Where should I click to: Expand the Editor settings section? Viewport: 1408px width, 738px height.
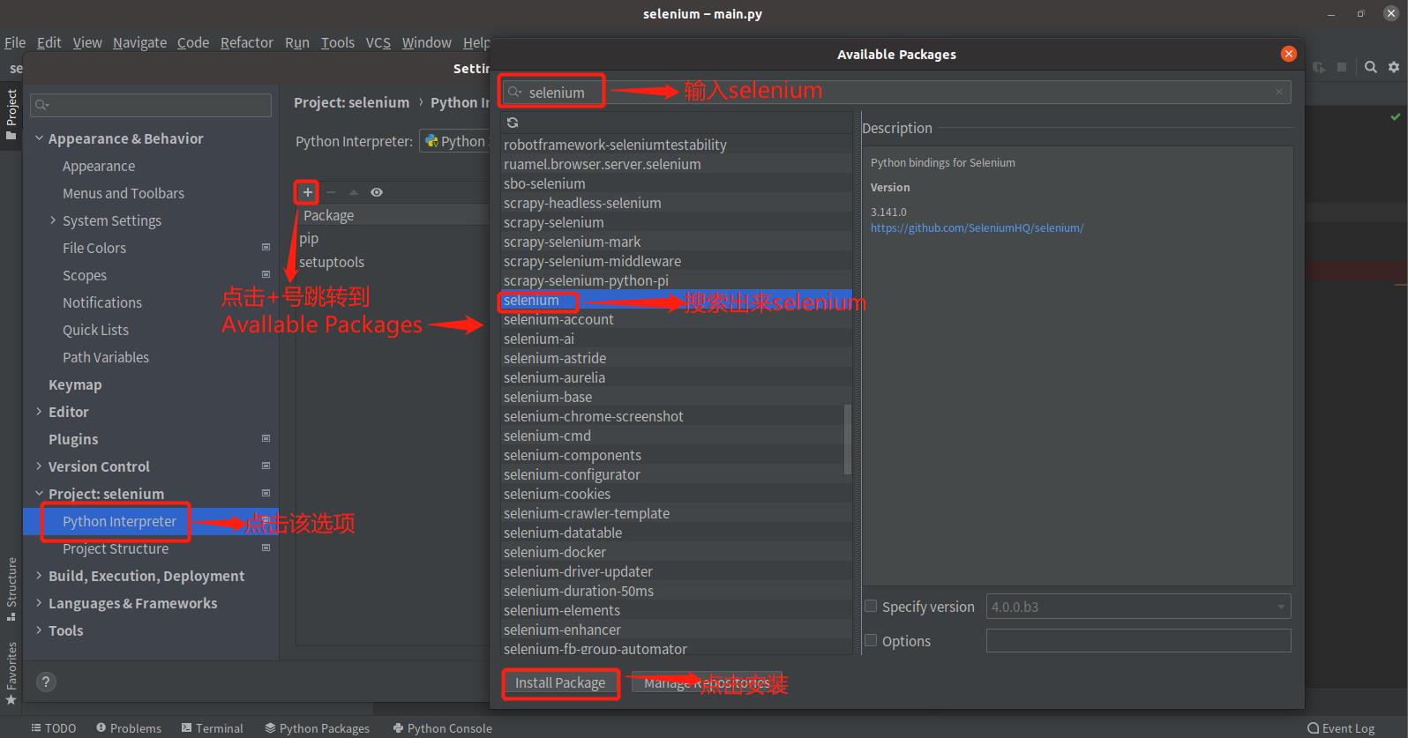pyautogui.click(x=39, y=412)
